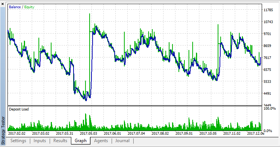Screen dimensions: 280x147
Task: Click the 2017.05.03 date label
Action: 88,134
